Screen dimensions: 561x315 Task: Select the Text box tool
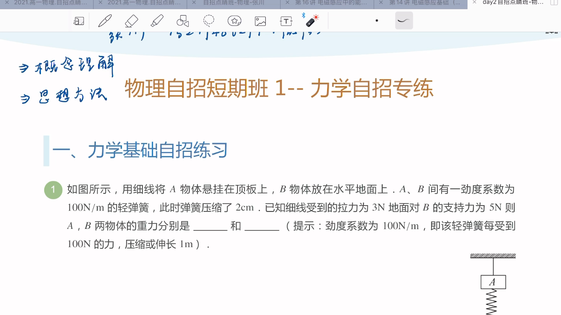286,21
